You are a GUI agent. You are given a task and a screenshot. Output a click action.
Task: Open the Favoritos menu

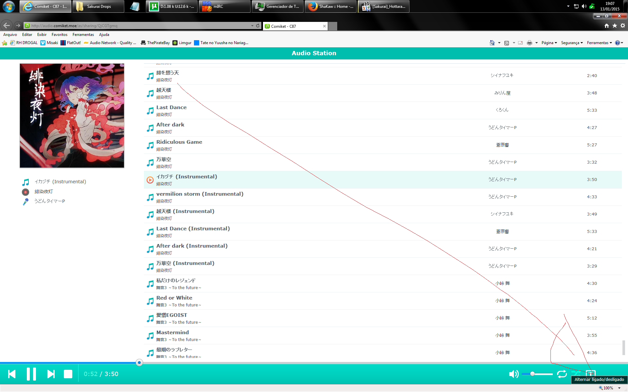coord(60,35)
